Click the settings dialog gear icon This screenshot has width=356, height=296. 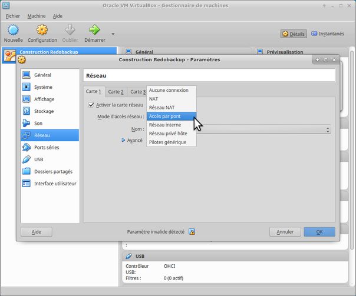coord(22,60)
